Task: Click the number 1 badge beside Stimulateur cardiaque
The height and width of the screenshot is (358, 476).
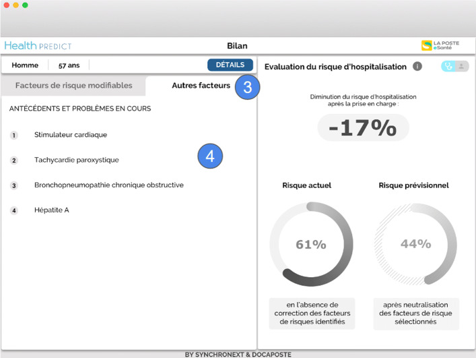Action: tap(14, 136)
